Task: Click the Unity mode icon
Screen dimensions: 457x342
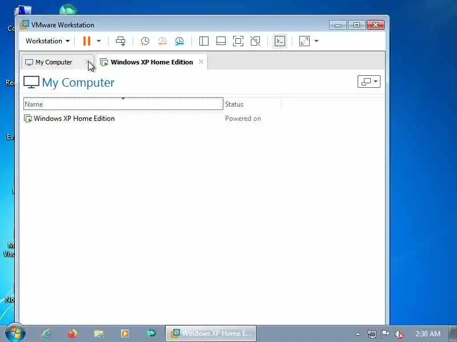Action: (255, 41)
